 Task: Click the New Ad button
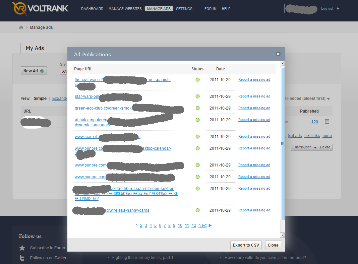pyautogui.click(x=34, y=71)
